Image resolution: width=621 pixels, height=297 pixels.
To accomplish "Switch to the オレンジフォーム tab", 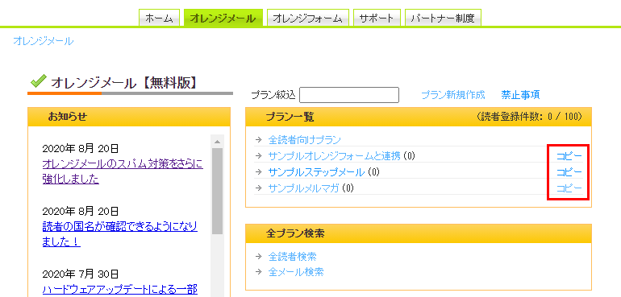I will click(x=307, y=18).
